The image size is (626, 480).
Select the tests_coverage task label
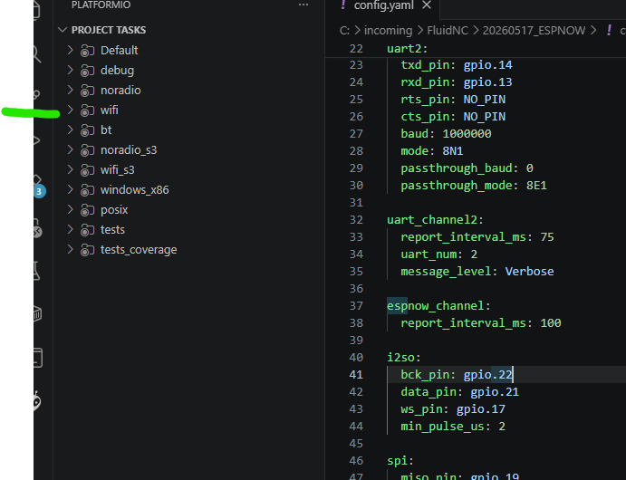139,250
